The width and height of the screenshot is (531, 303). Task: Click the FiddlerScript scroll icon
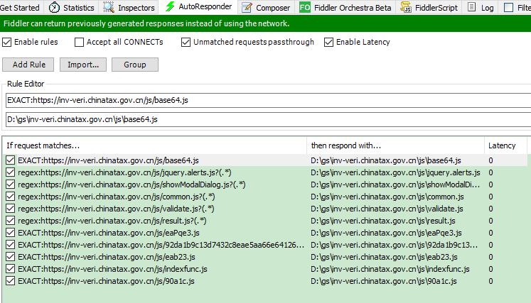406,7
